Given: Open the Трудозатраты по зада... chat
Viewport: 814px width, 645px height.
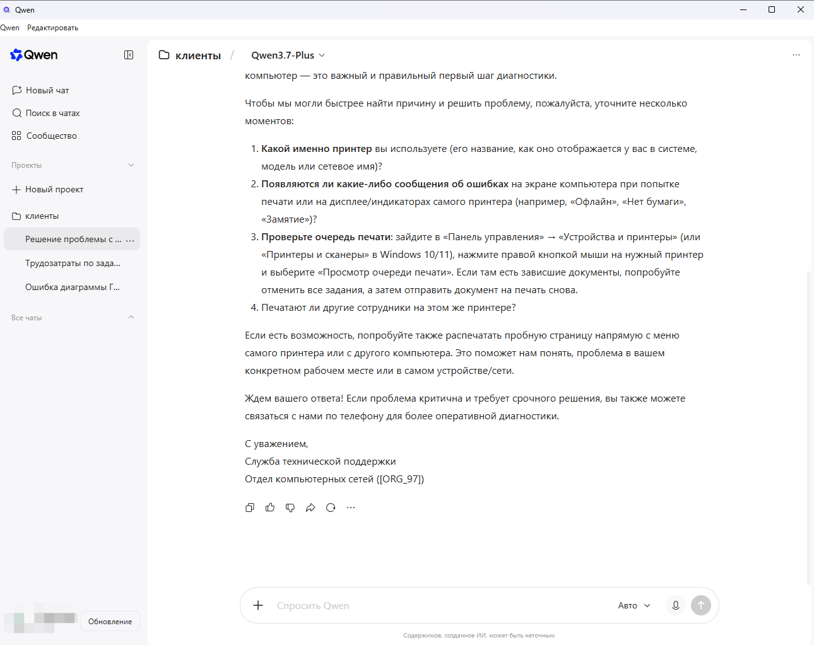Looking at the screenshot, I should [x=73, y=263].
